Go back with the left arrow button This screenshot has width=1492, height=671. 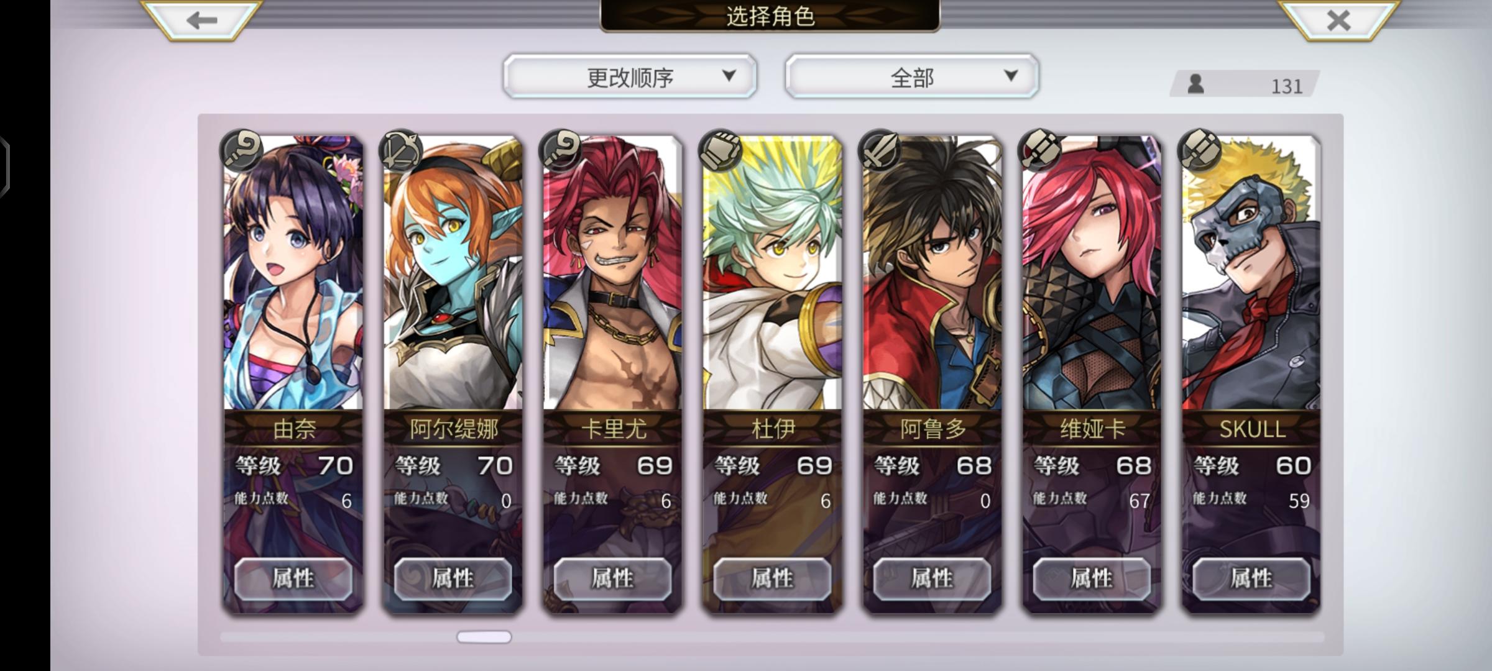pyautogui.click(x=201, y=20)
